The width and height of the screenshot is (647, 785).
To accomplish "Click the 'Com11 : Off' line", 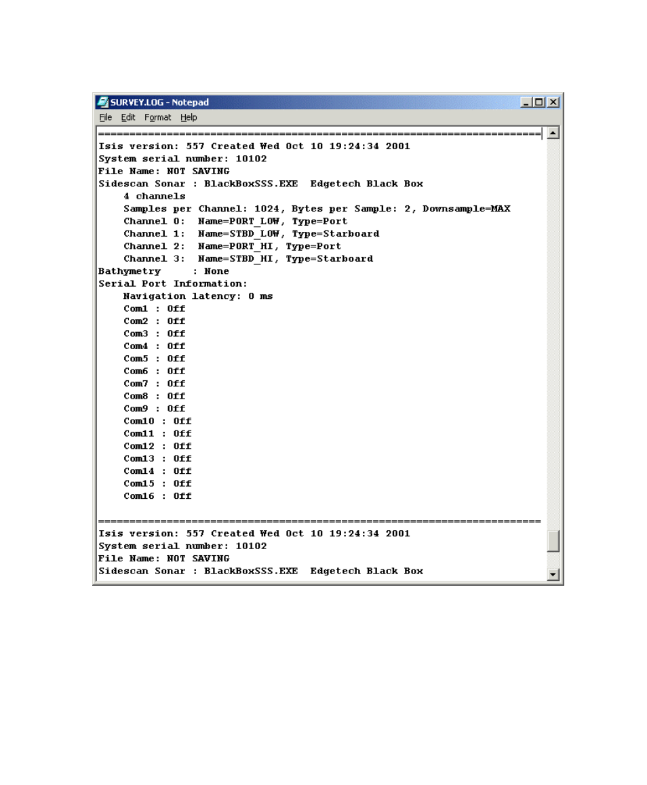I will [x=157, y=434].
